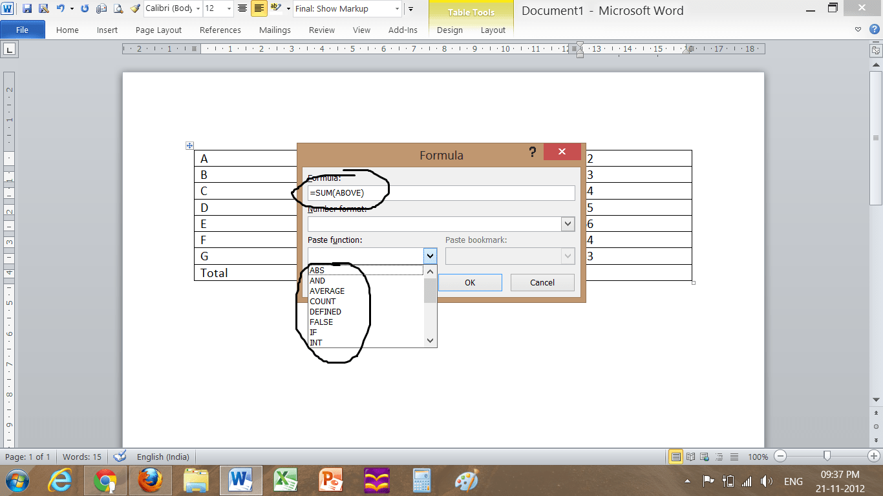Open Excel from the taskbar
883x496 pixels.
[x=285, y=481]
